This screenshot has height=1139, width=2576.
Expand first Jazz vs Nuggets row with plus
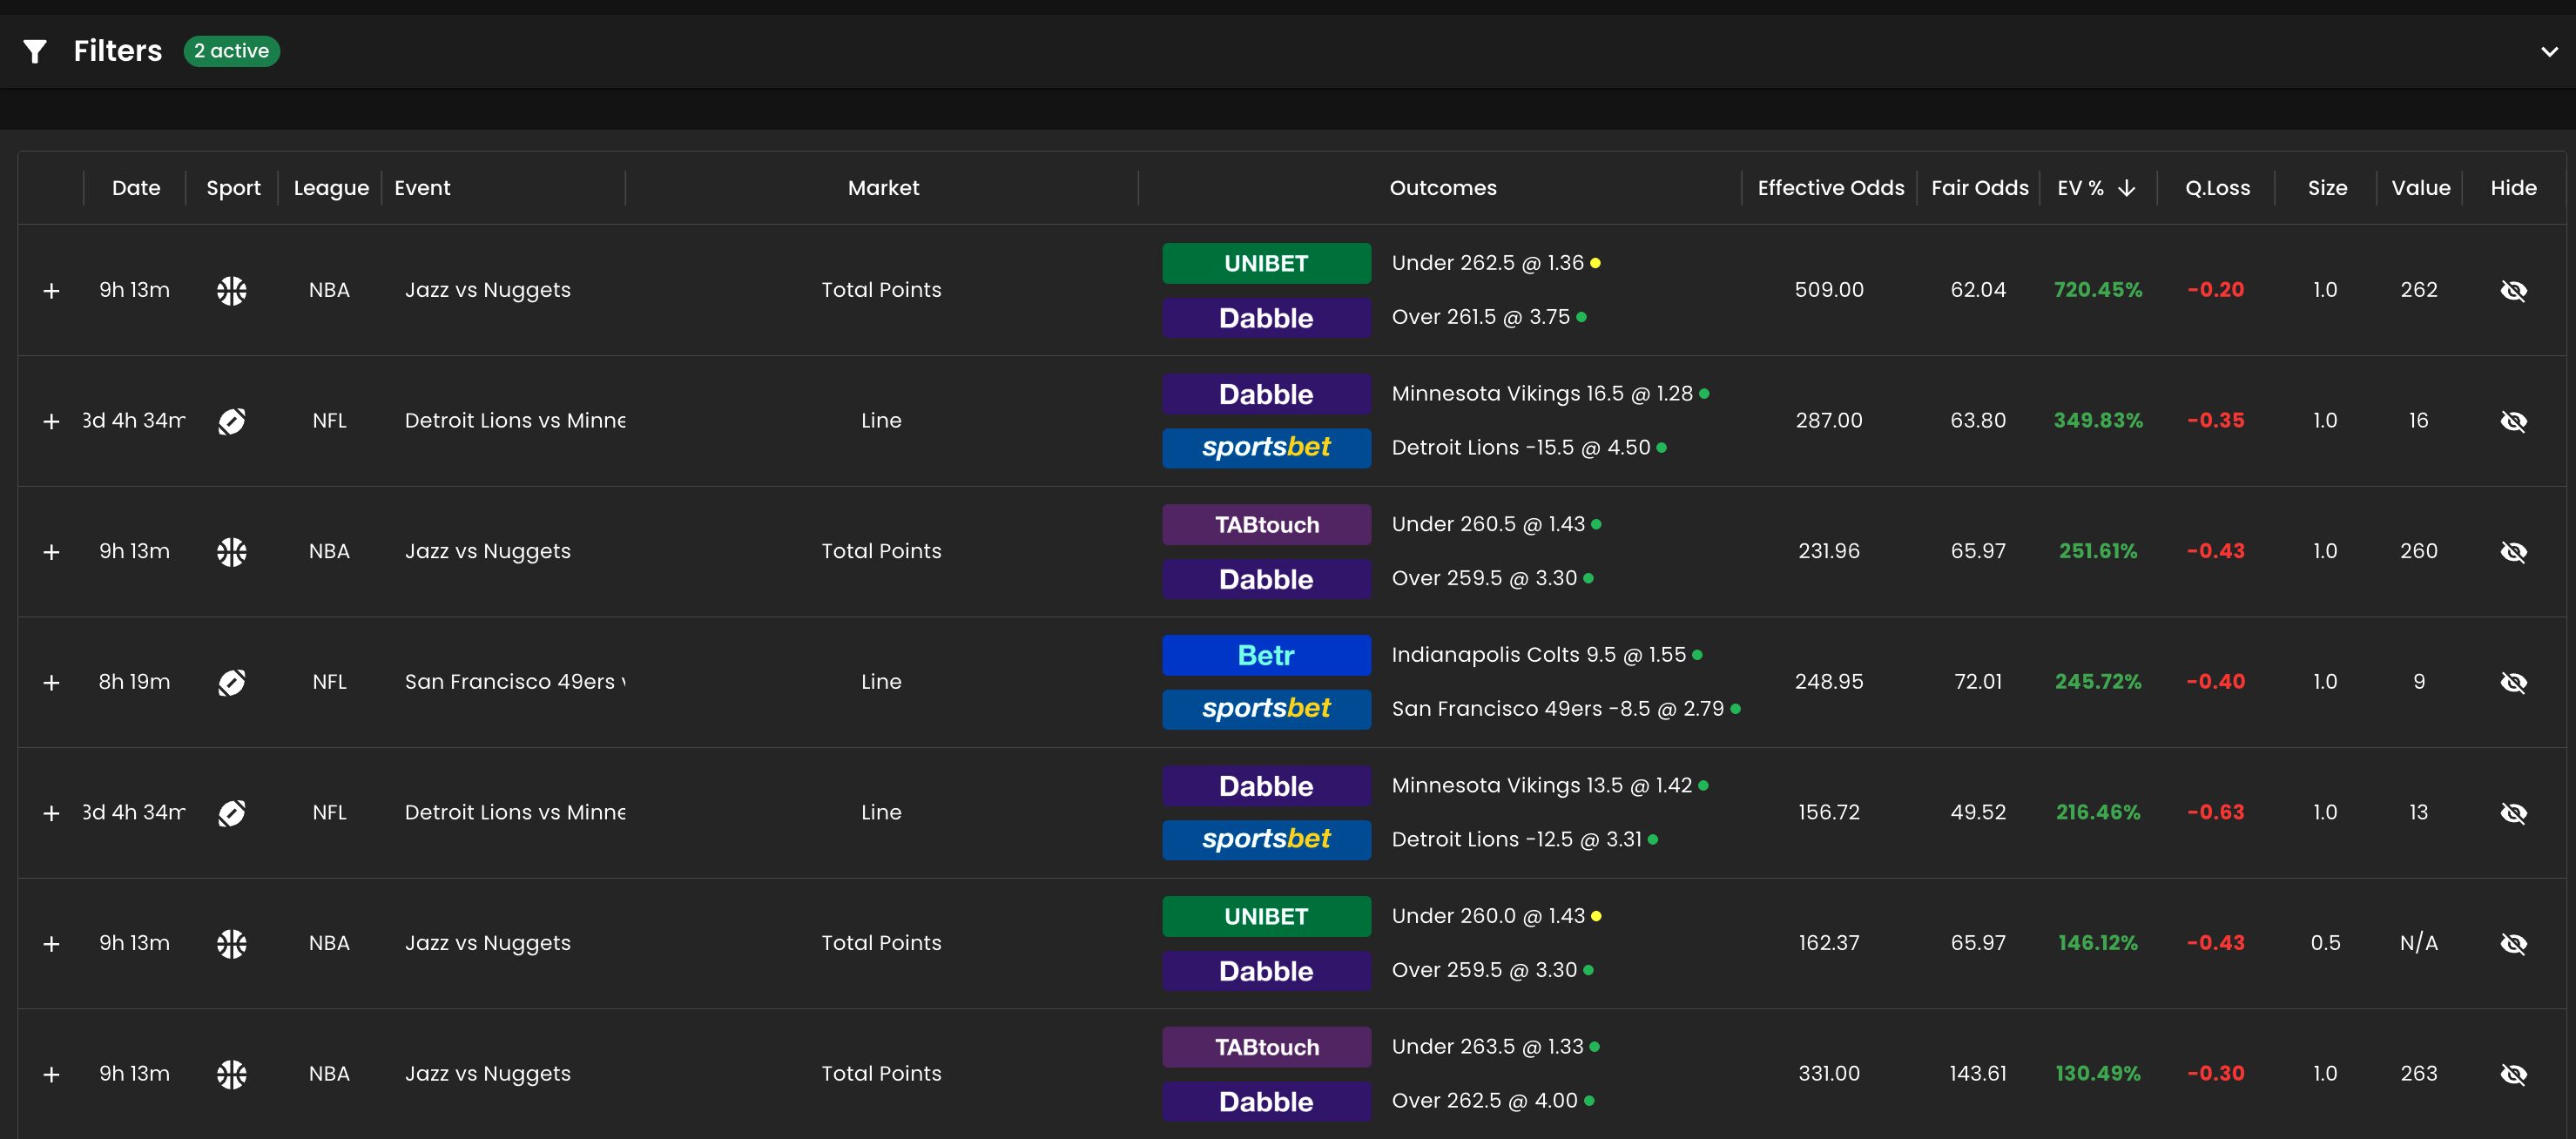coord(51,291)
